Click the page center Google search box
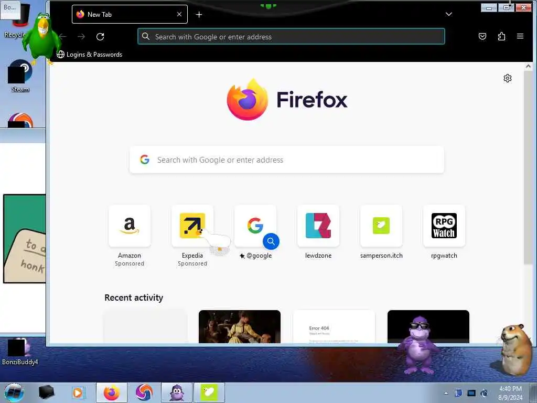Viewport: 537px width, 403px height. pyautogui.click(x=287, y=160)
